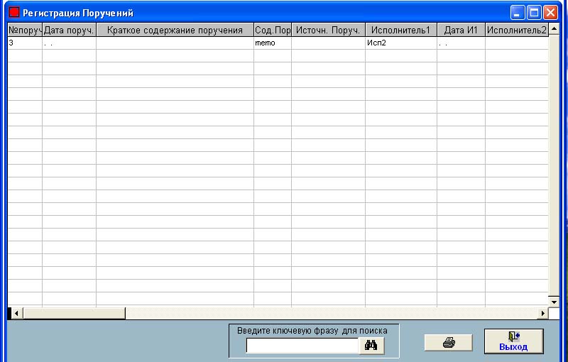Click the Источн. Поруч. column header

click(x=328, y=30)
